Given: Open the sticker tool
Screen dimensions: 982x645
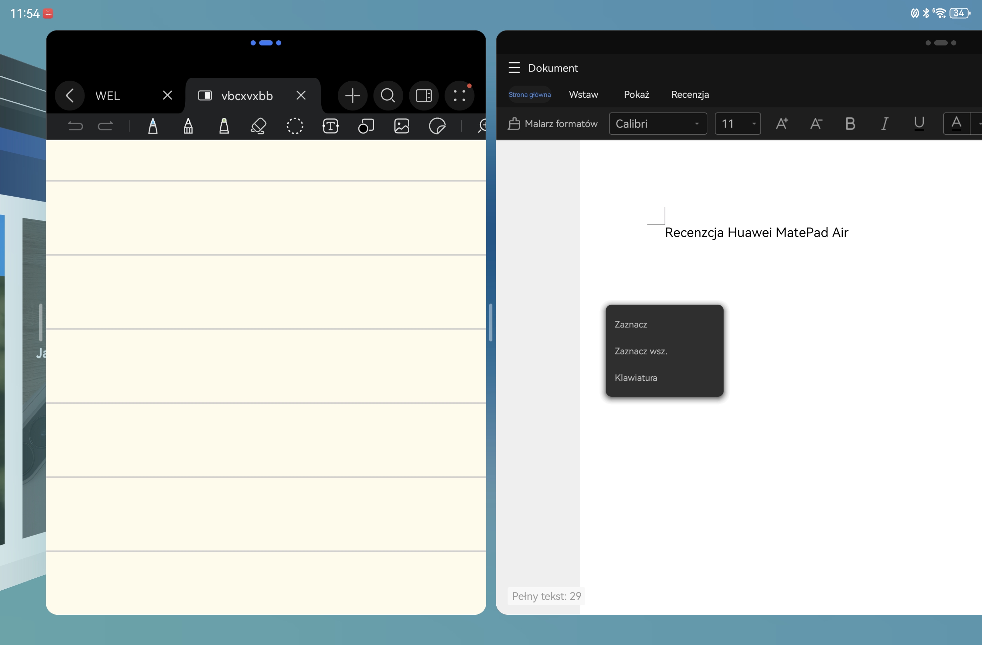Looking at the screenshot, I should point(437,126).
